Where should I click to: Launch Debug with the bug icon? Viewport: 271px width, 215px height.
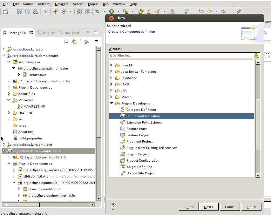(x=98, y=11)
